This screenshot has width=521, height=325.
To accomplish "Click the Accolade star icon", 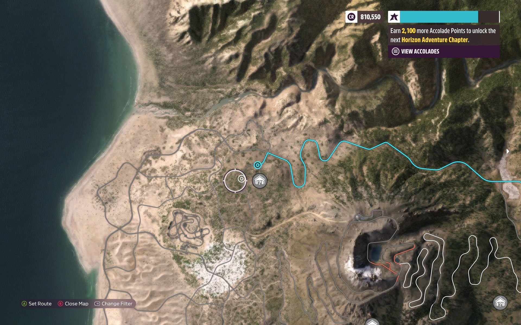I will click(x=394, y=17).
